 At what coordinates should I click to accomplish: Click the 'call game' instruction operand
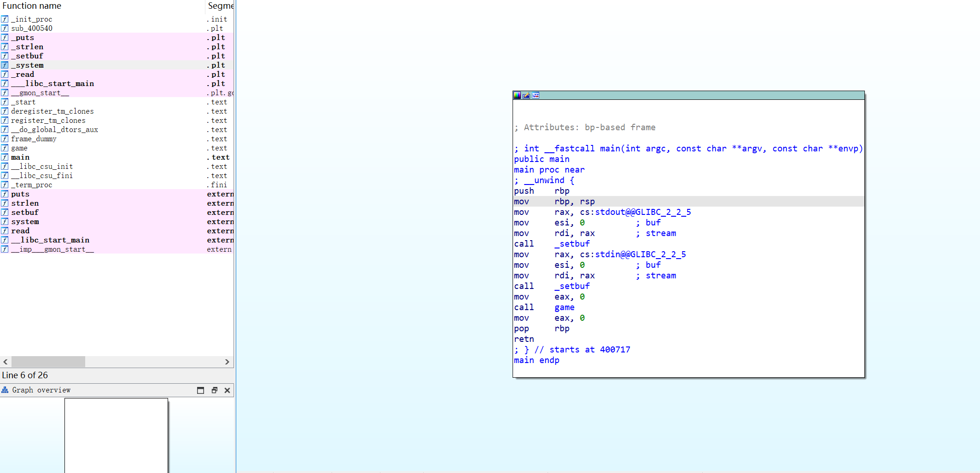point(564,307)
